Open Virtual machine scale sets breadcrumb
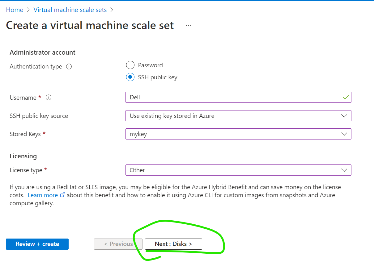The image size is (374, 262). tap(70, 10)
